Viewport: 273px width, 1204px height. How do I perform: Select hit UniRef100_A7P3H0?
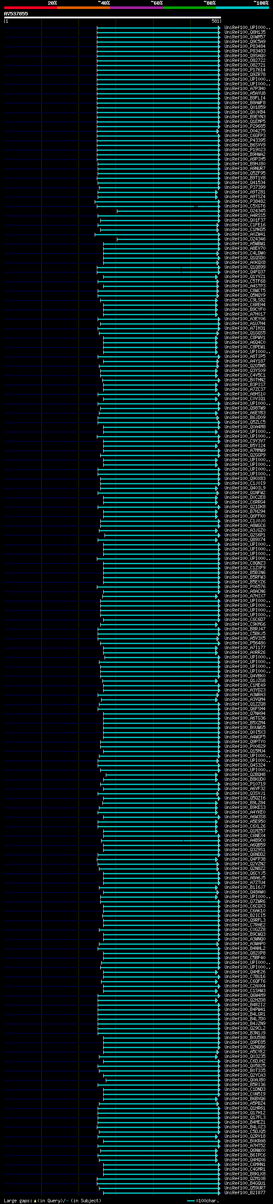point(244,89)
